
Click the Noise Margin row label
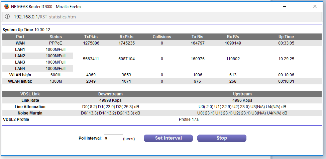30,113
